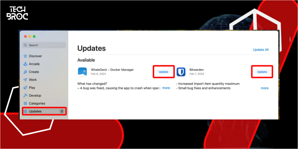This screenshot has height=149, width=298.
Task: Select the Work section label
Action: tap(33, 80)
